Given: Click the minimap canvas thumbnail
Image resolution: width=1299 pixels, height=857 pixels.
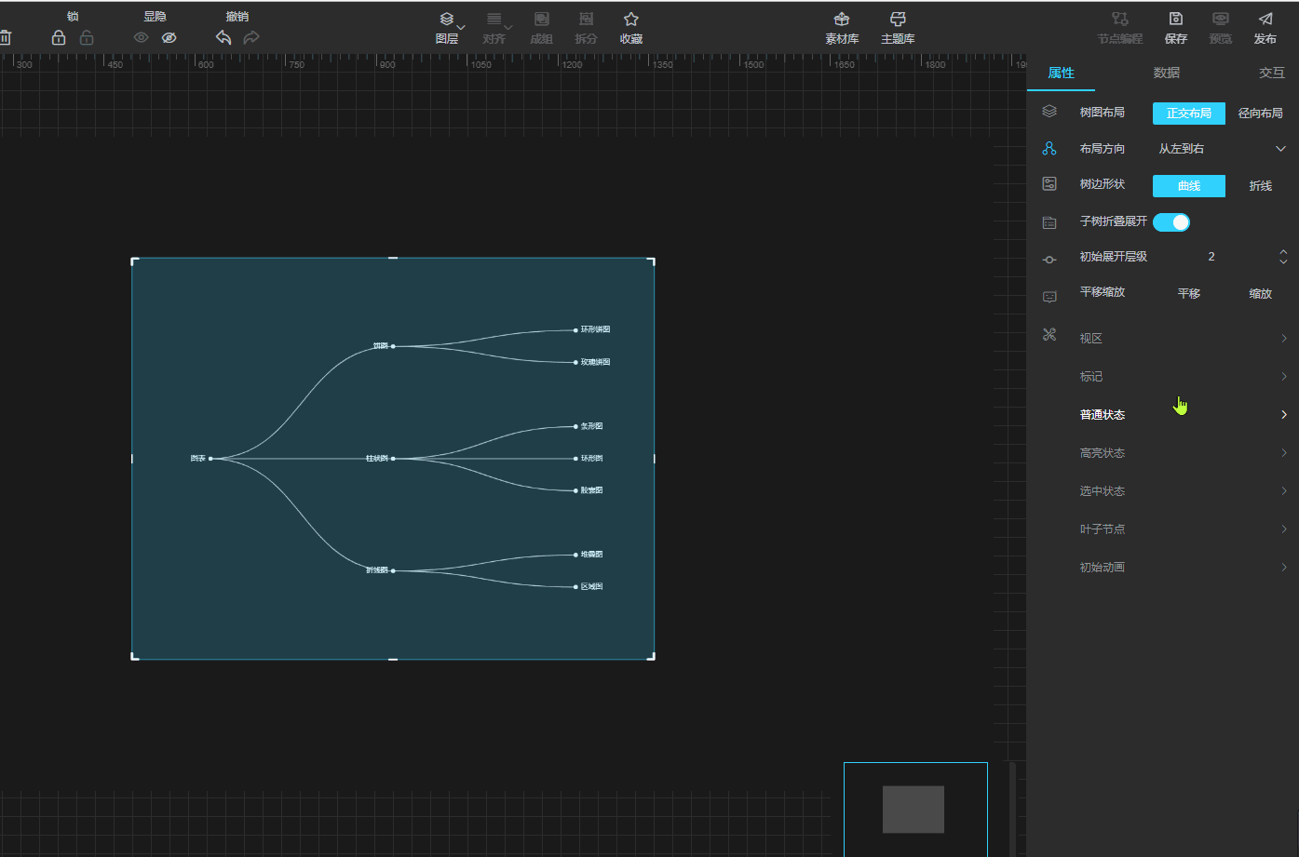Looking at the screenshot, I should tap(915, 810).
